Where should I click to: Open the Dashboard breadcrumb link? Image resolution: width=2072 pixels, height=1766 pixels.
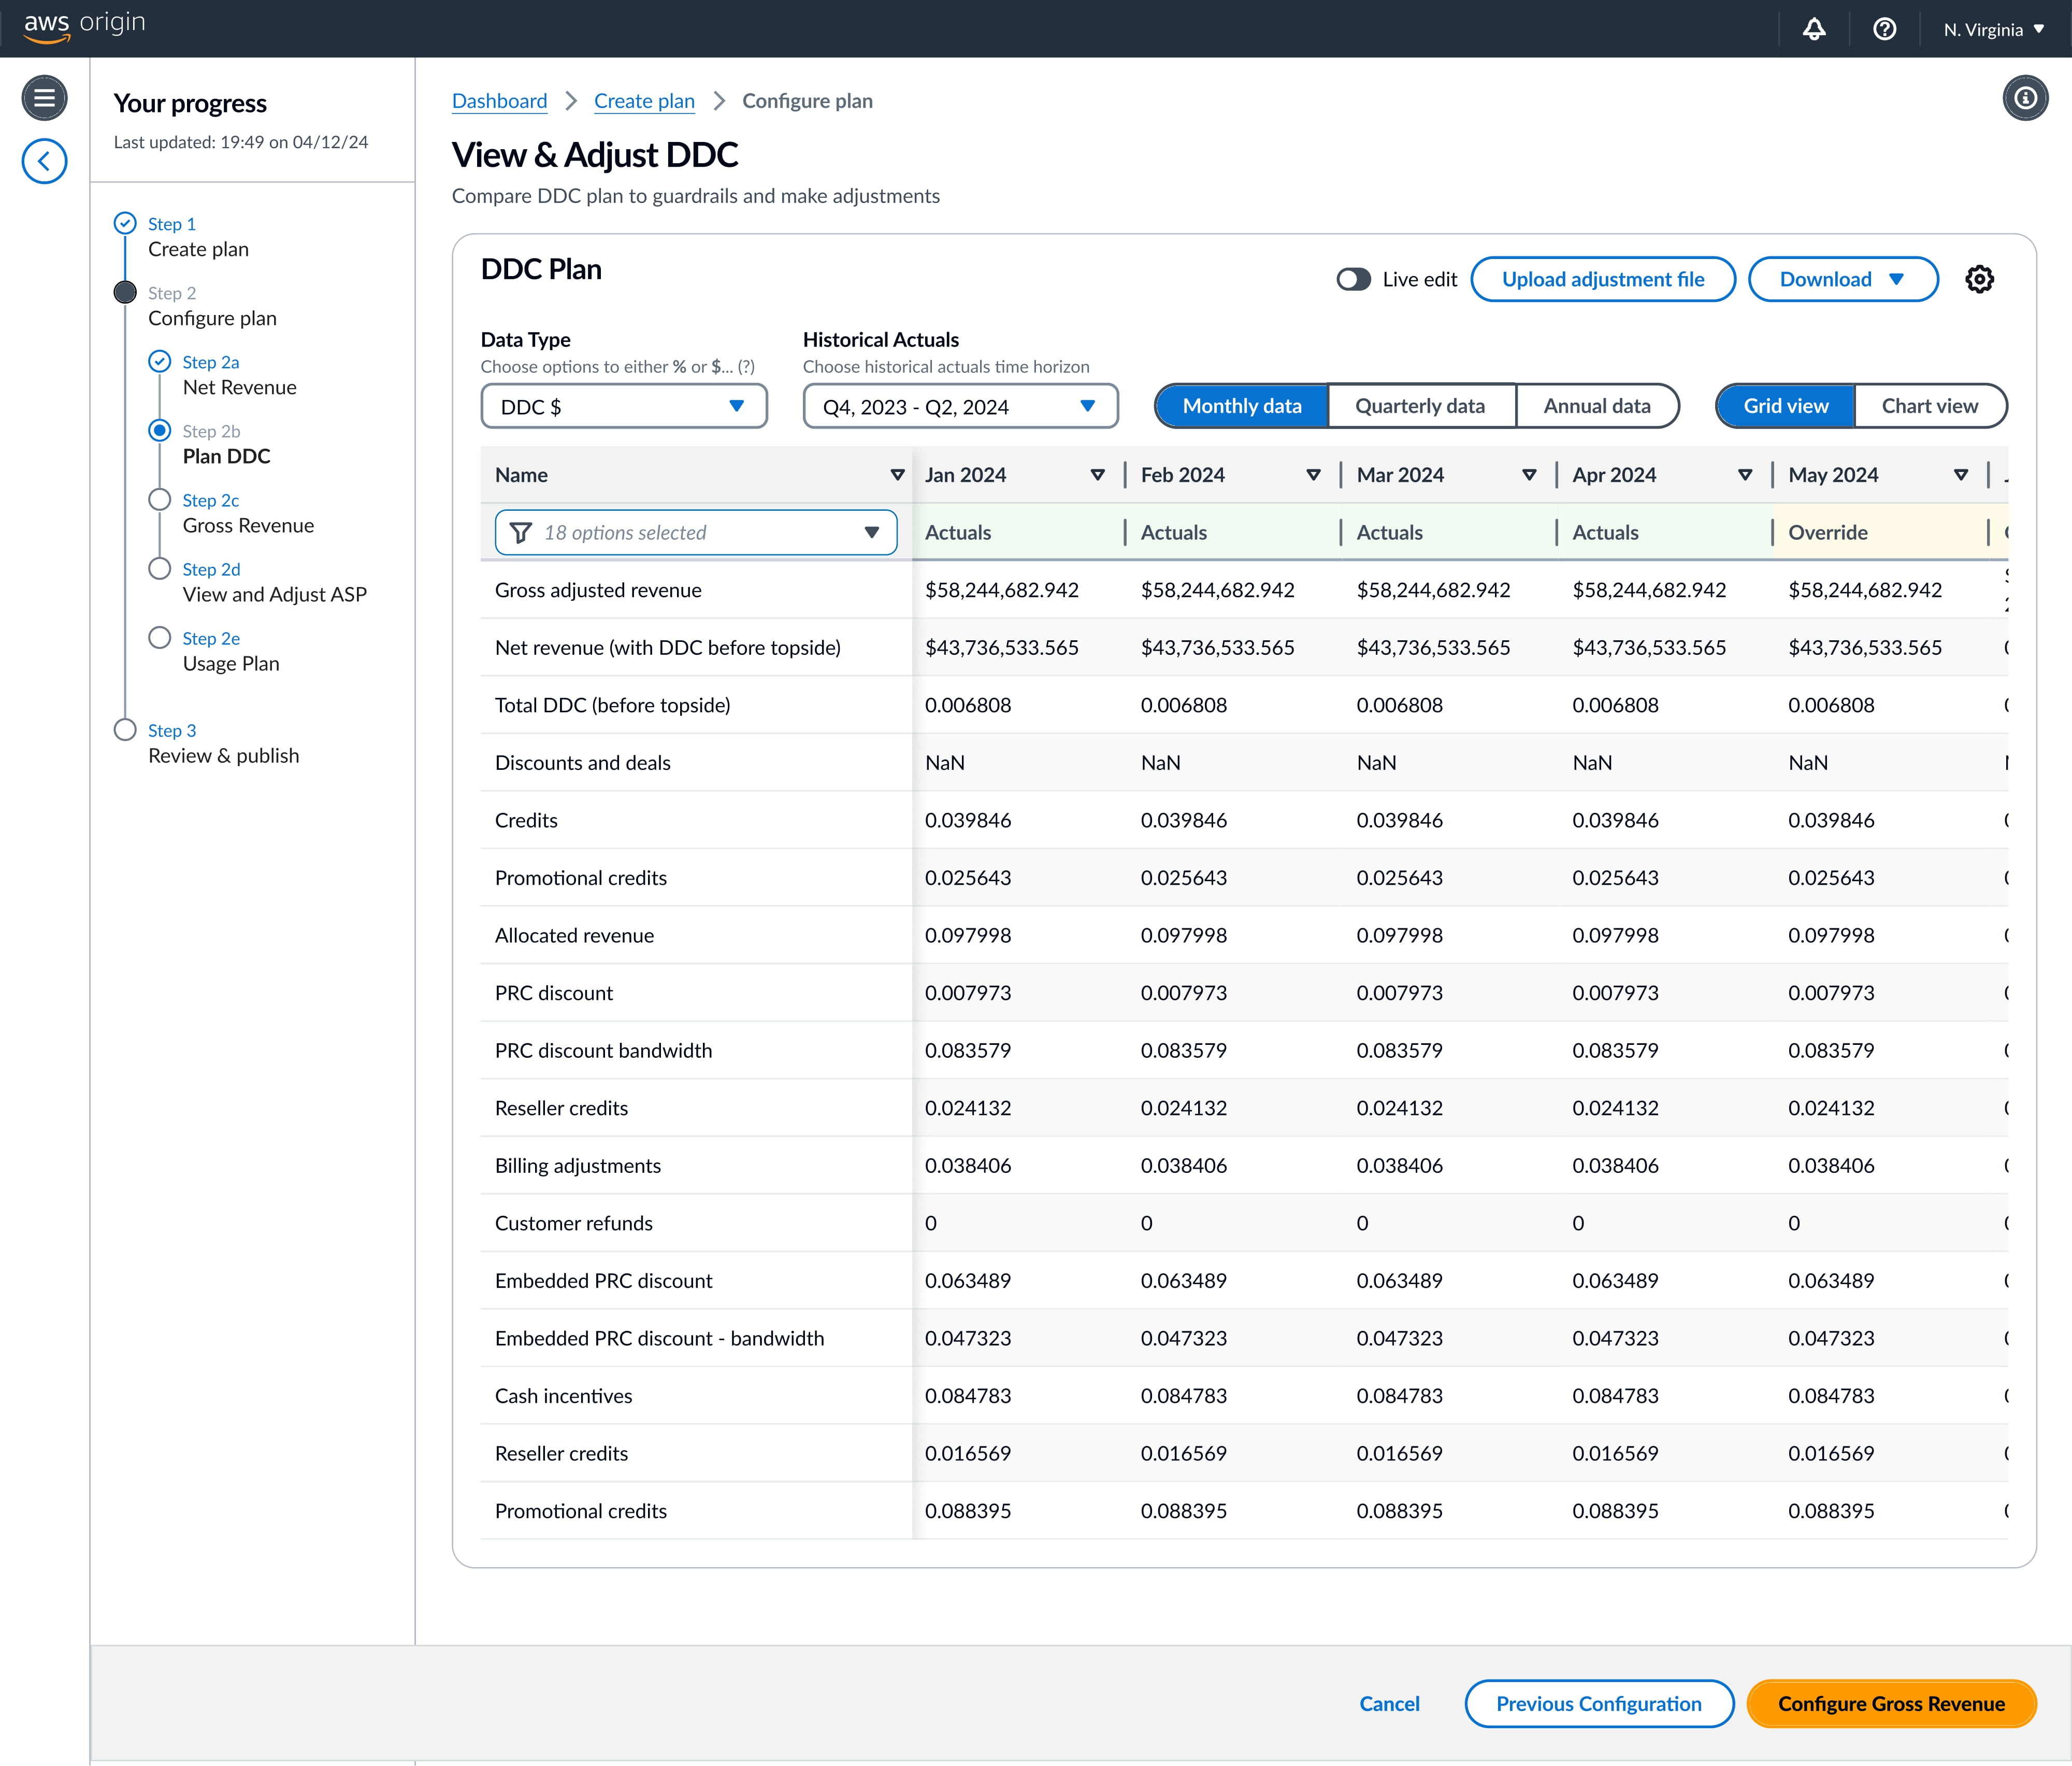pos(499,101)
